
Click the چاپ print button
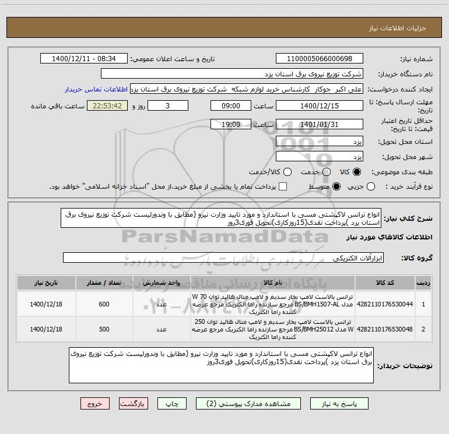(x=172, y=404)
